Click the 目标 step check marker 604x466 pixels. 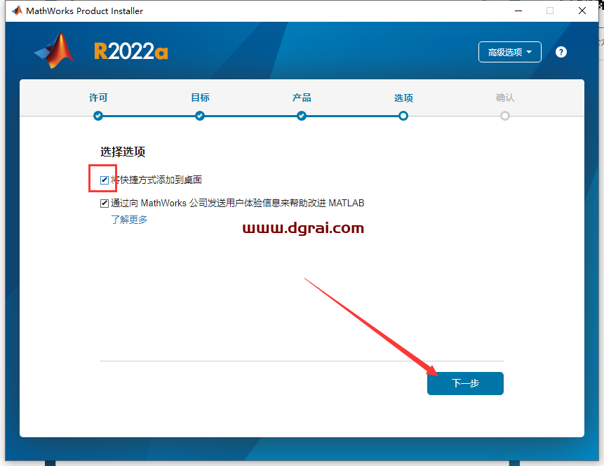coord(200,116)
